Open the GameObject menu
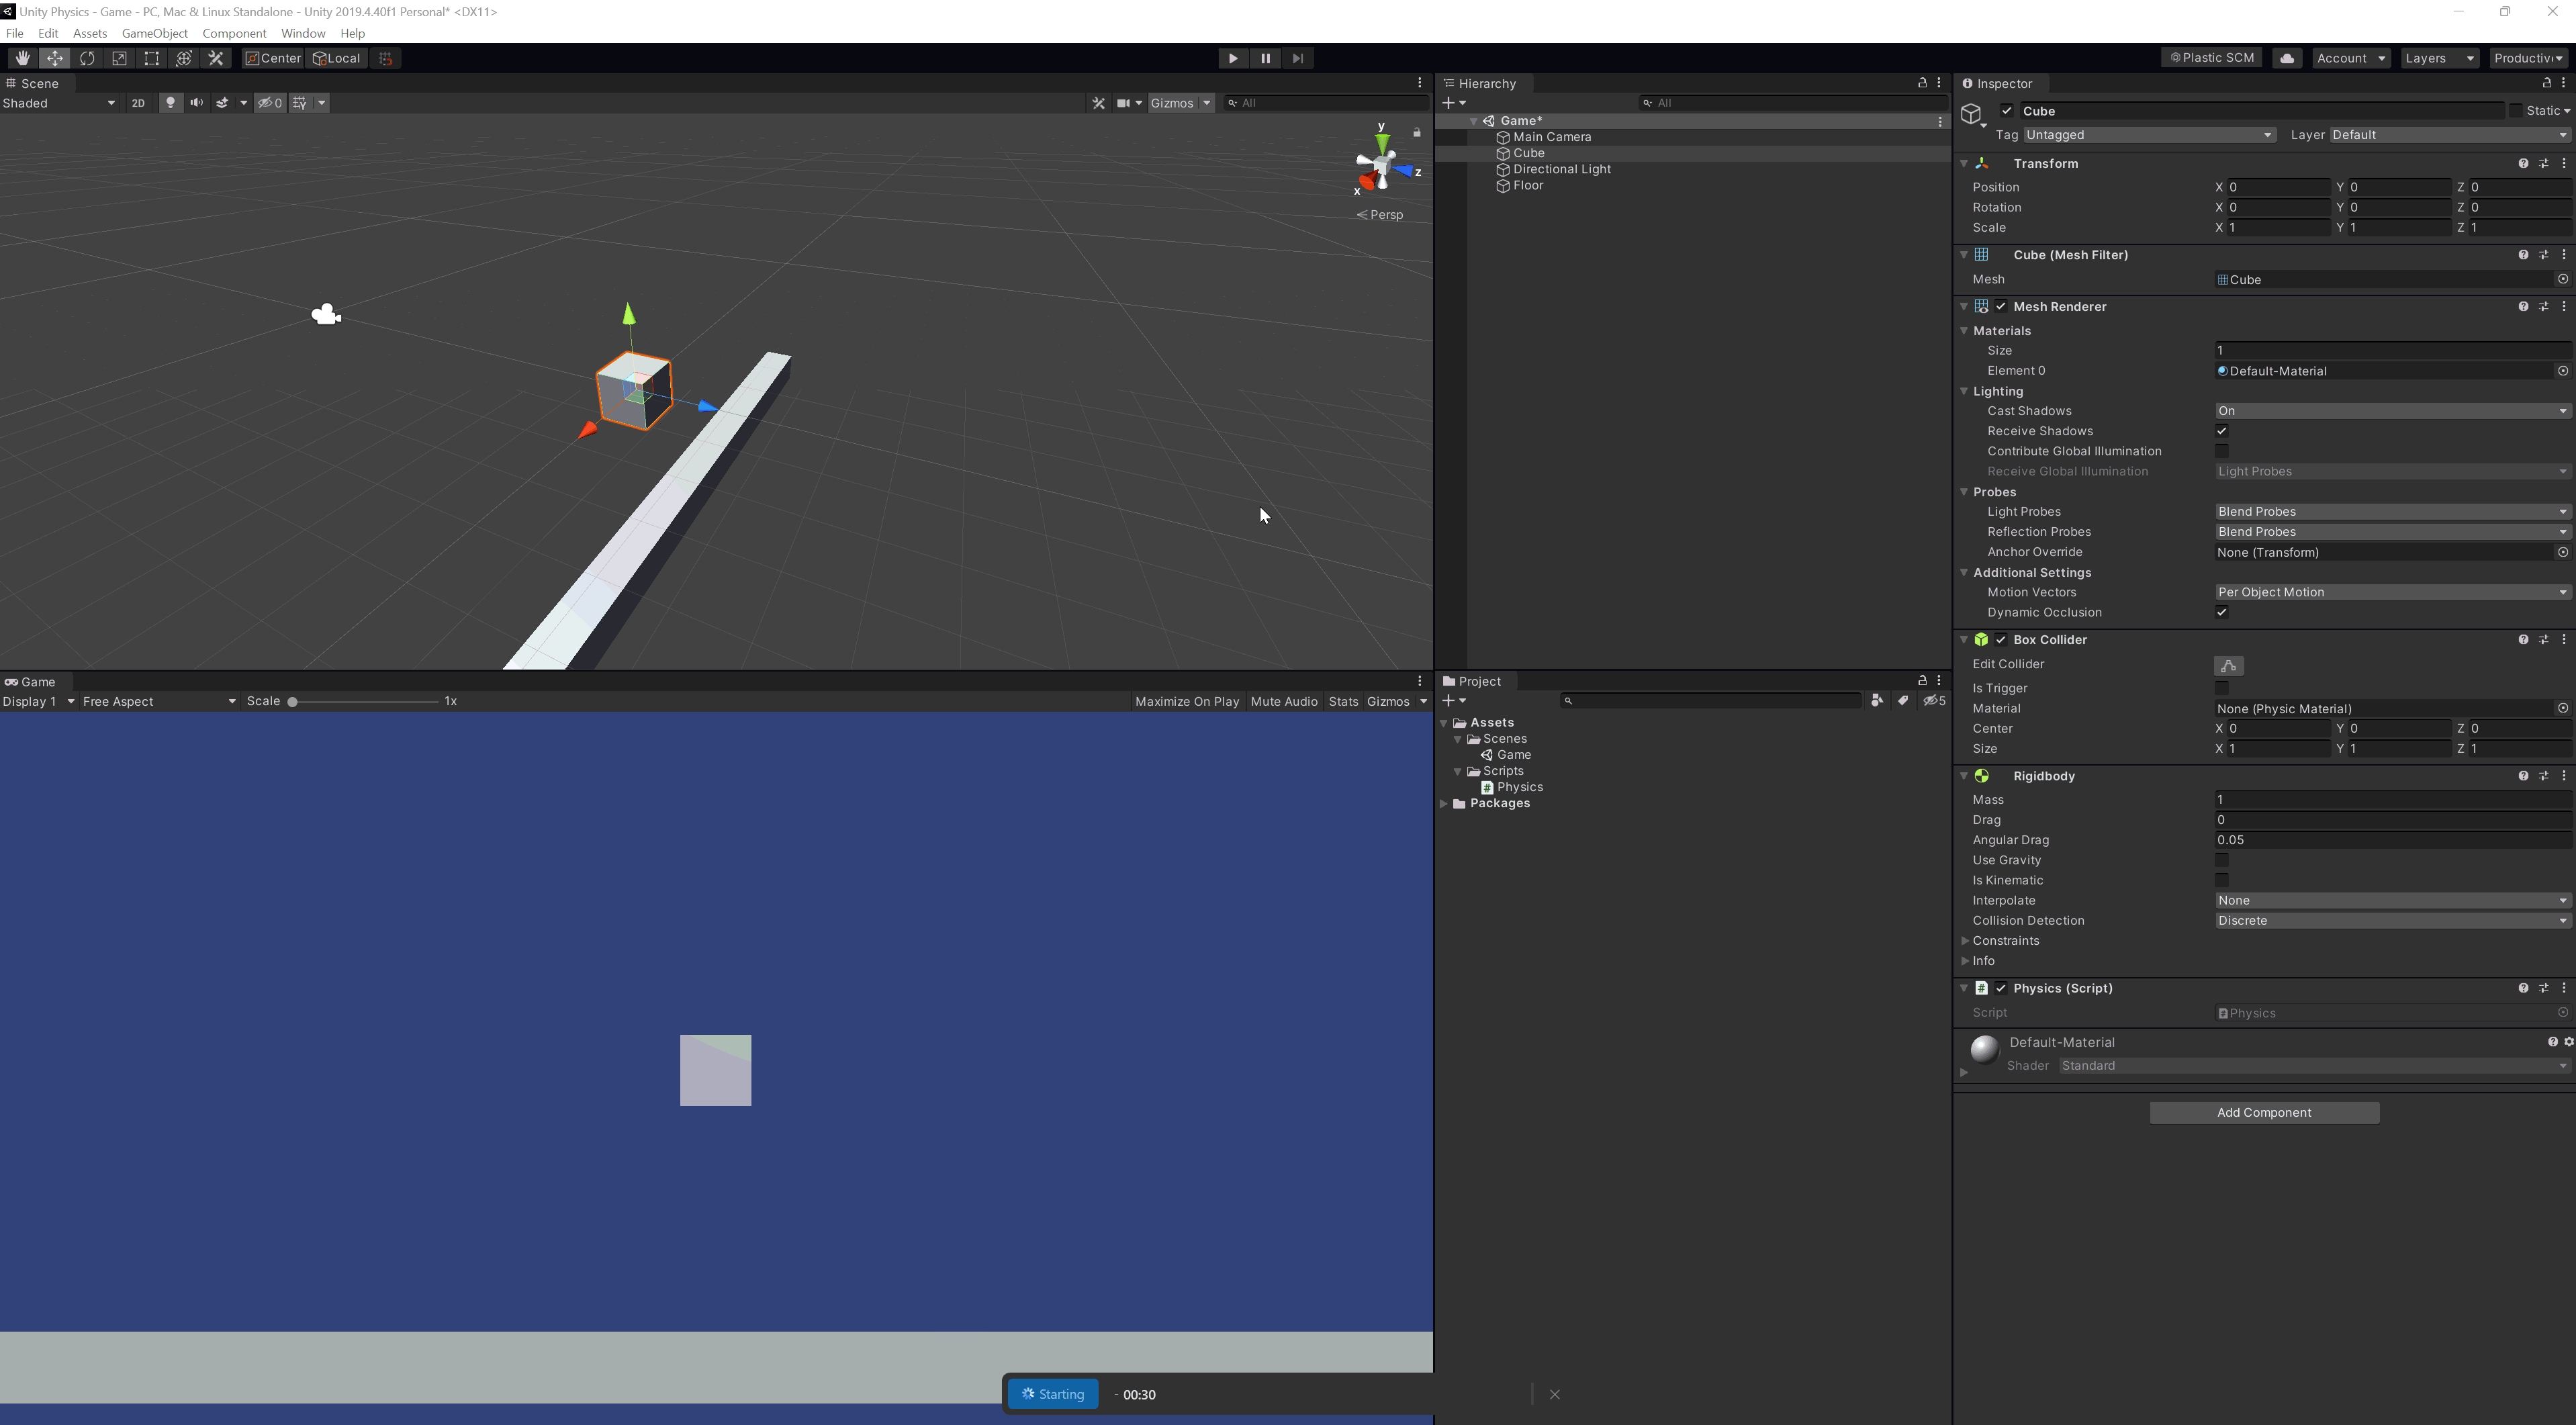Viewport: 2576px width, 1425px height. coord(154,33)
